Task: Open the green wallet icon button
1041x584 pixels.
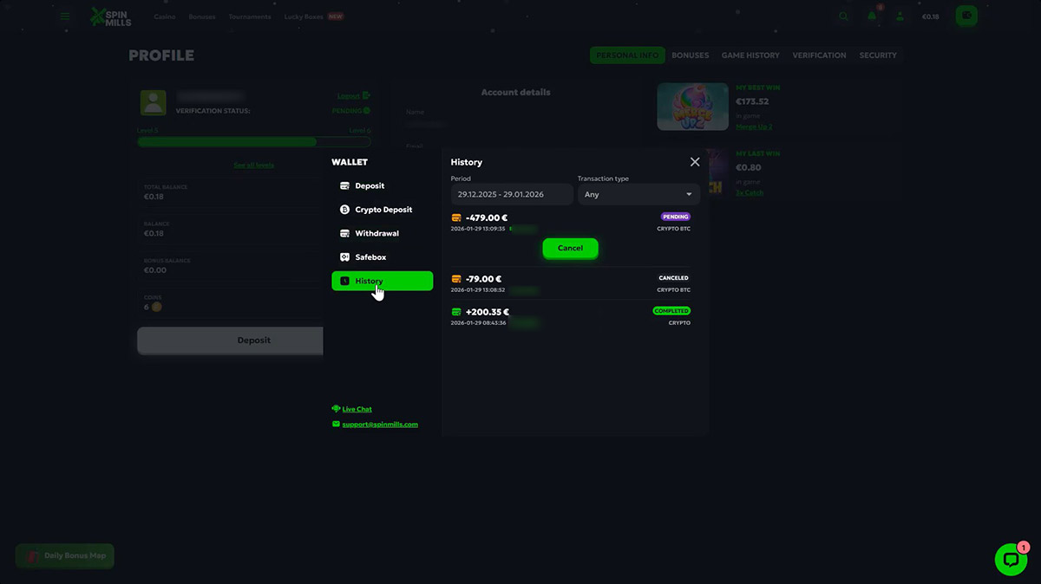Action: click(966, 16)
